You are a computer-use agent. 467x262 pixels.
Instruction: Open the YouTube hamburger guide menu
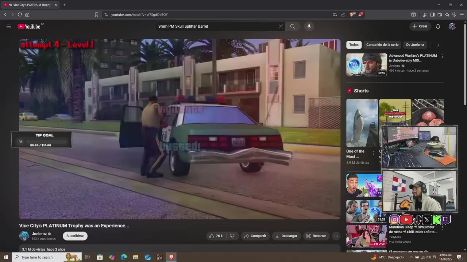[x=9, y=26]
